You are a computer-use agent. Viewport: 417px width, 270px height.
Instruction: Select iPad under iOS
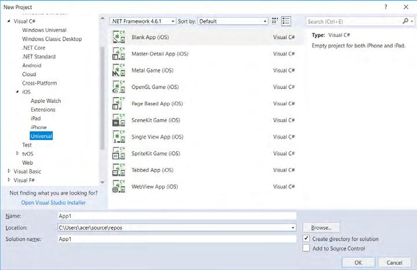(36, 119)
